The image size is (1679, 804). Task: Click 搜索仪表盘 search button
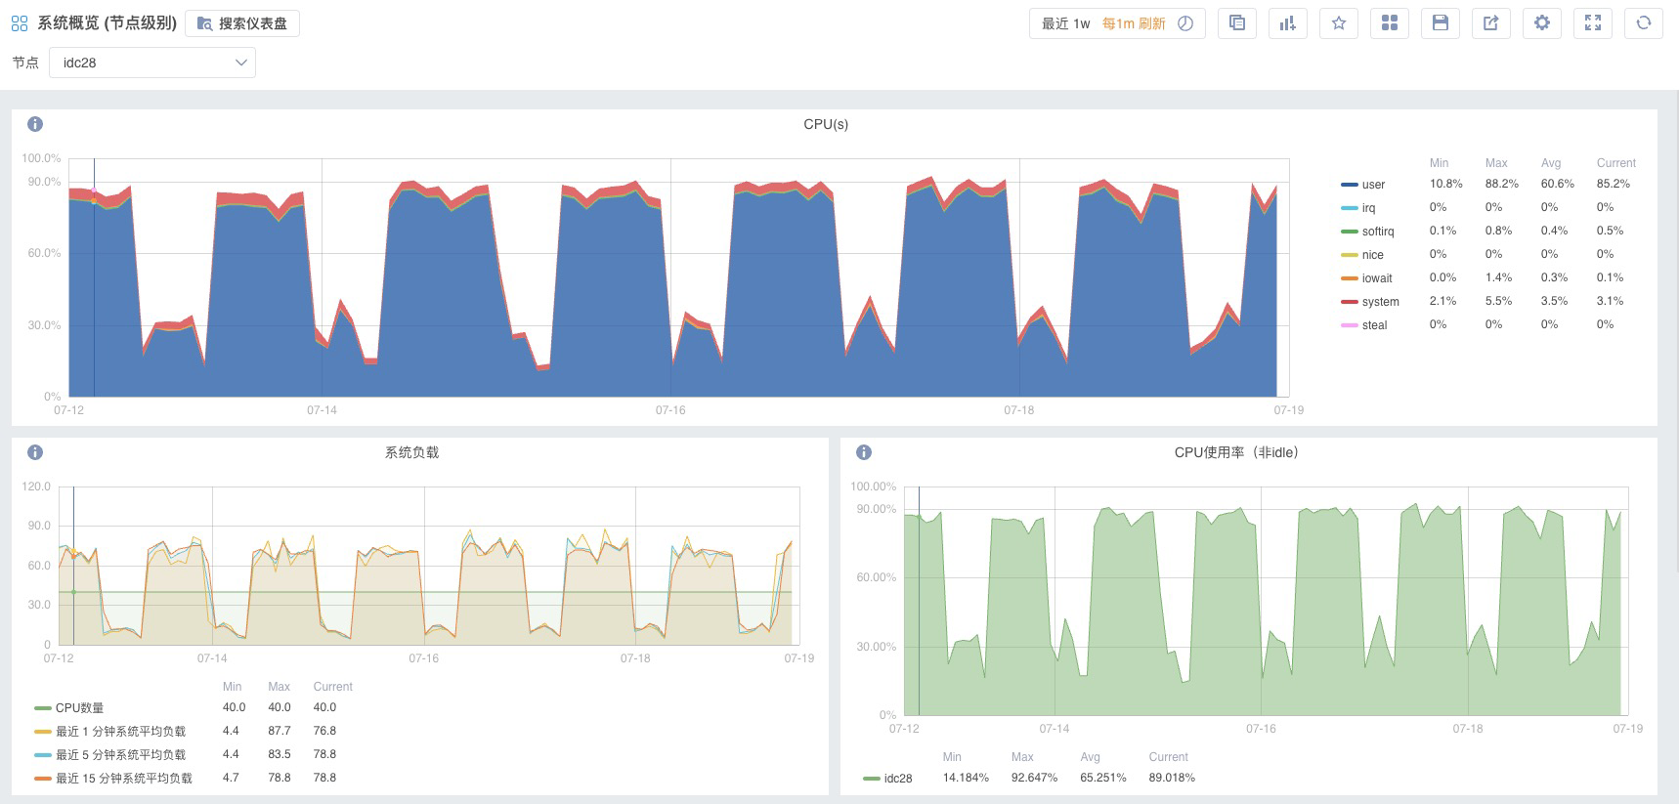coord(242,23)
